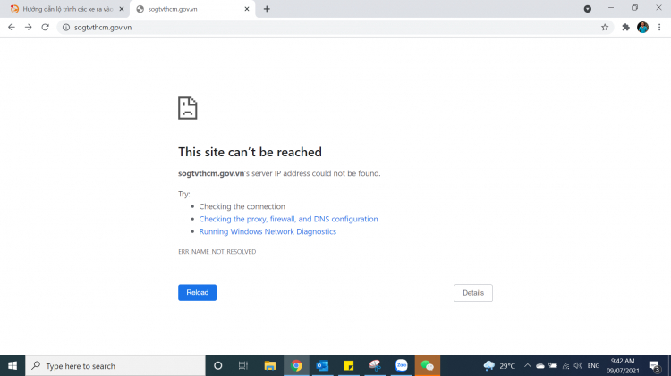671x376 pixels.
Task: Open the tab search dropdown circle
Action: 588,9
